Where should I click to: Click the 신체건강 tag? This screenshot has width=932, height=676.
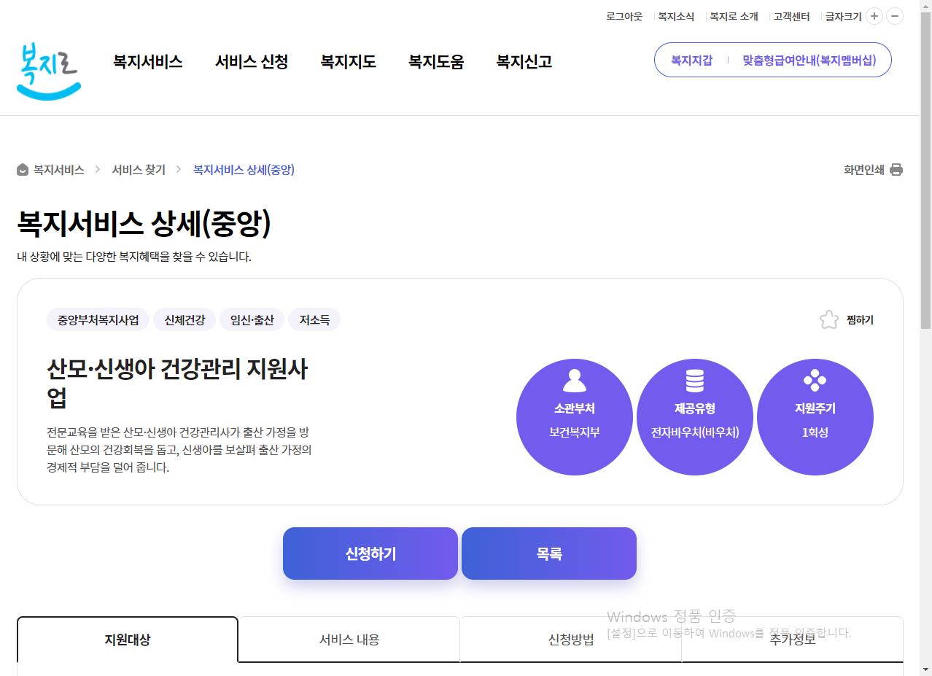(x=185, y=319)
